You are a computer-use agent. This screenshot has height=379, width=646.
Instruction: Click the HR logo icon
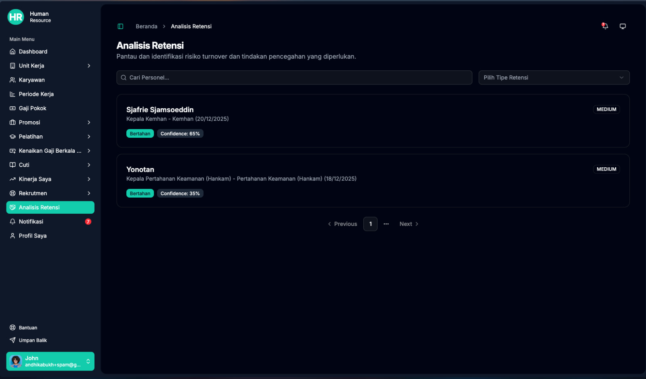point(16,17)
